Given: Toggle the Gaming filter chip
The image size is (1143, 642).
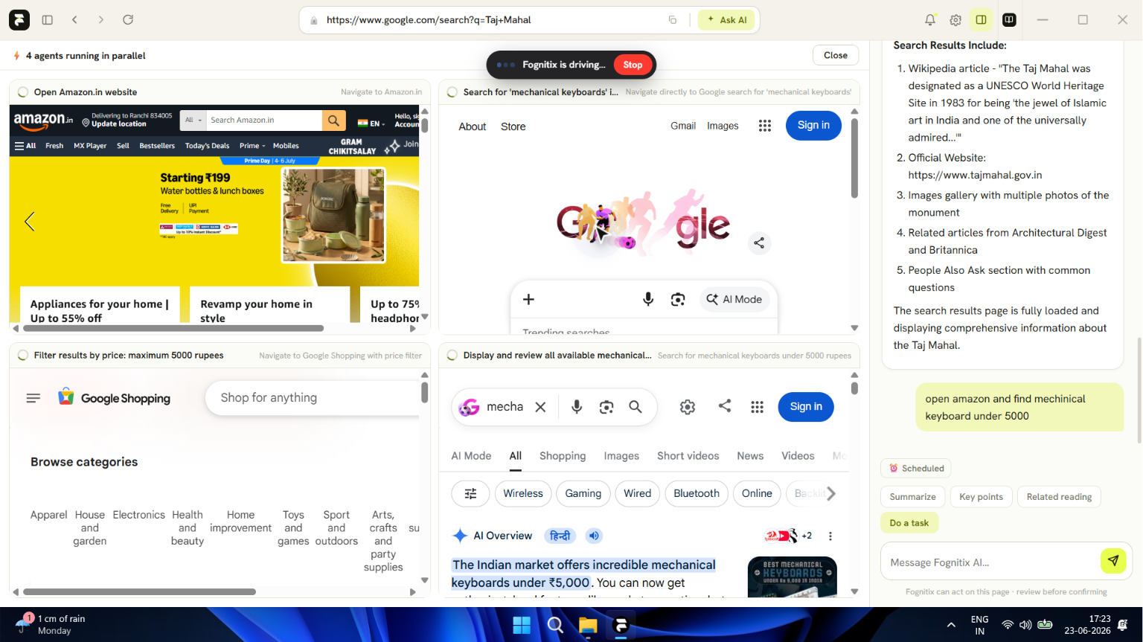Looking at the screenshot, I should (583, 493).
